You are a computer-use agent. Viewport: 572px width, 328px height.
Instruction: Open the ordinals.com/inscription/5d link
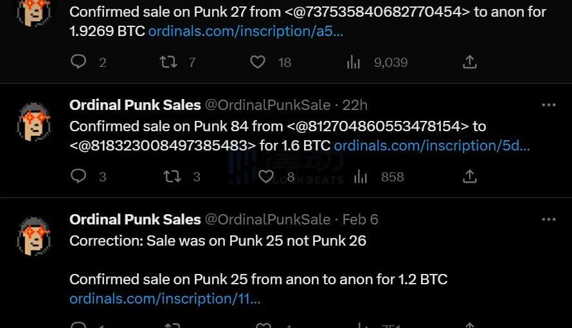(431, 145)
